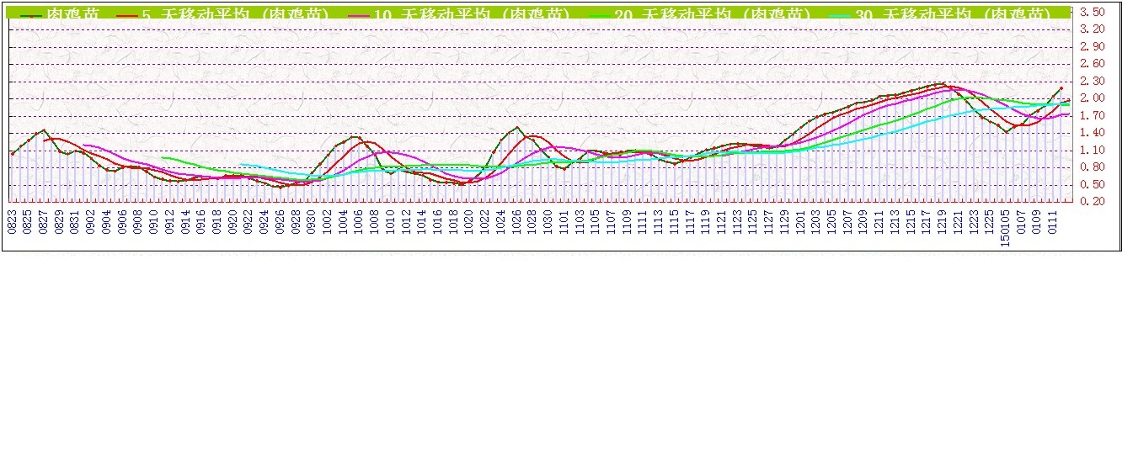Select the 2.00 y-axis value
Image resolution: width=1133 pixels, height=455 pixels.
click(x=1092, y=98)
